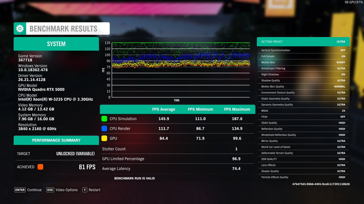Click Continue to exit the benchmark

tap(34, 190)
